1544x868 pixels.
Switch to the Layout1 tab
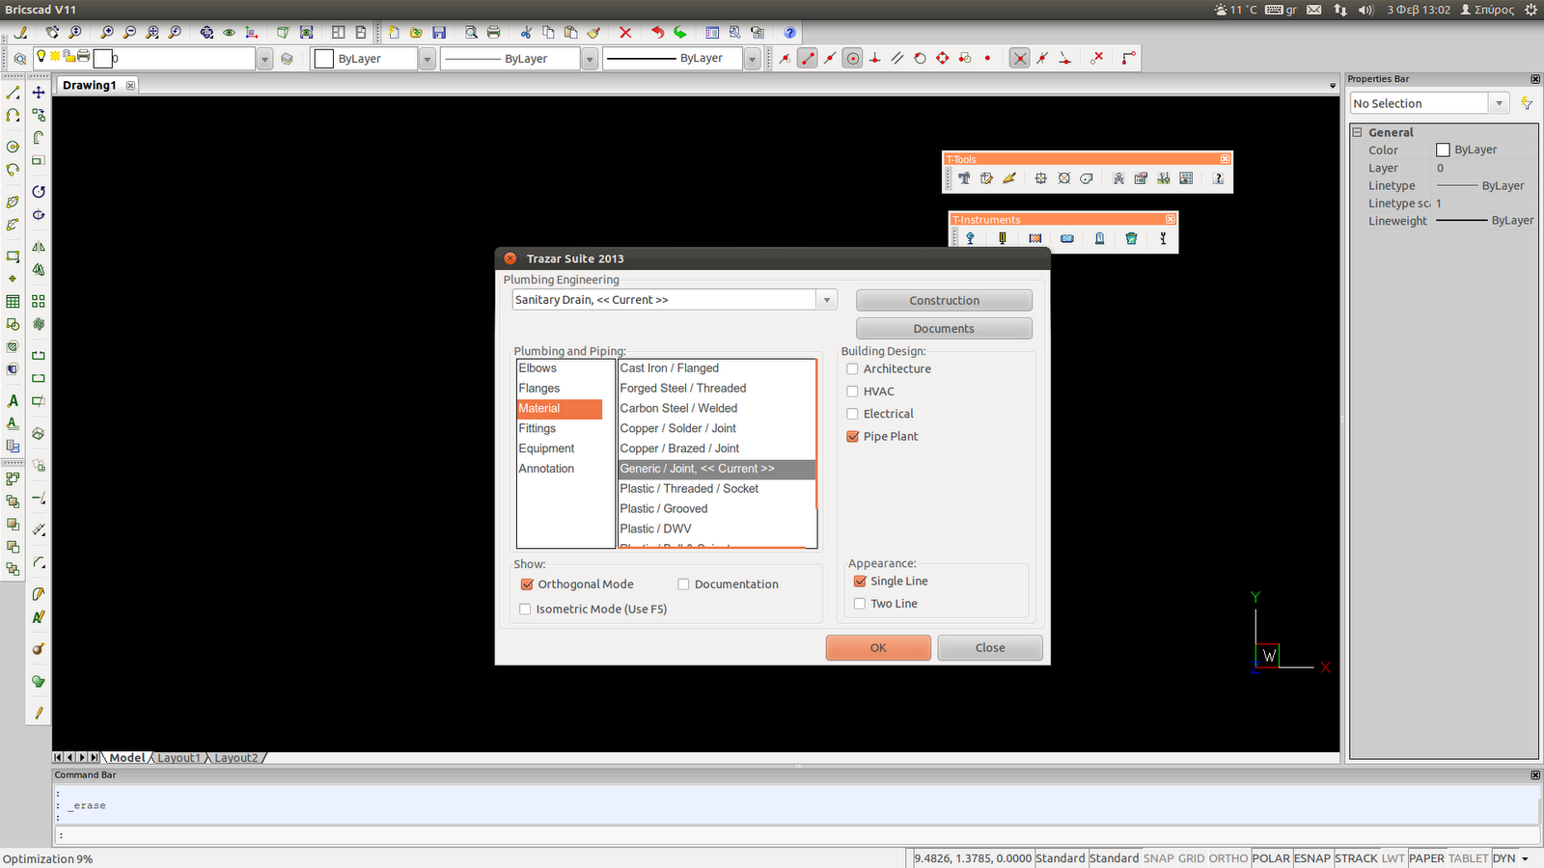tap(179, 757)
